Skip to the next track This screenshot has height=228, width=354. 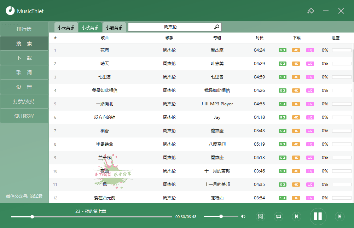pyautogui.click(x=340, y=216)
